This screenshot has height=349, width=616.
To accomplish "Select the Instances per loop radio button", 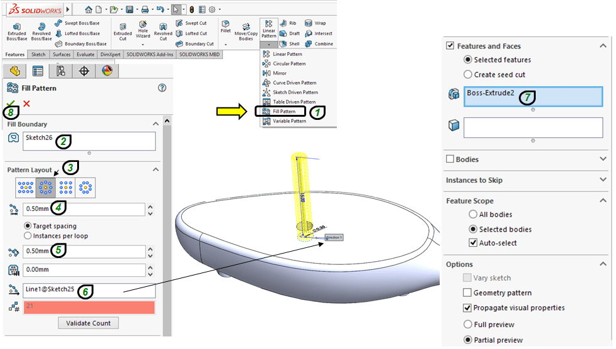I will click(28, 236).
